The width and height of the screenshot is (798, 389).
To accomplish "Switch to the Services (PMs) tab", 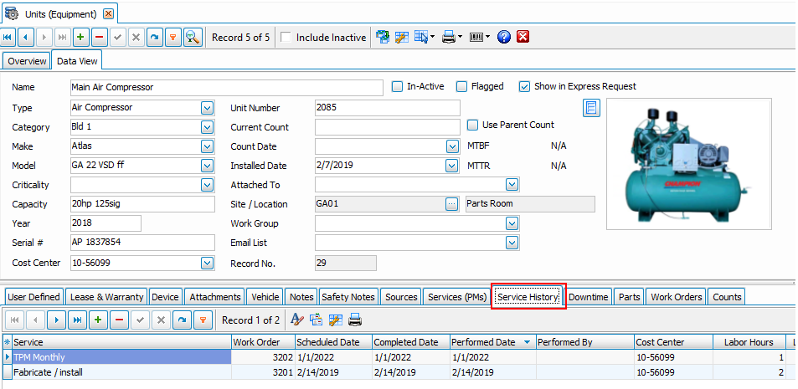I will (x=457, y=297).
